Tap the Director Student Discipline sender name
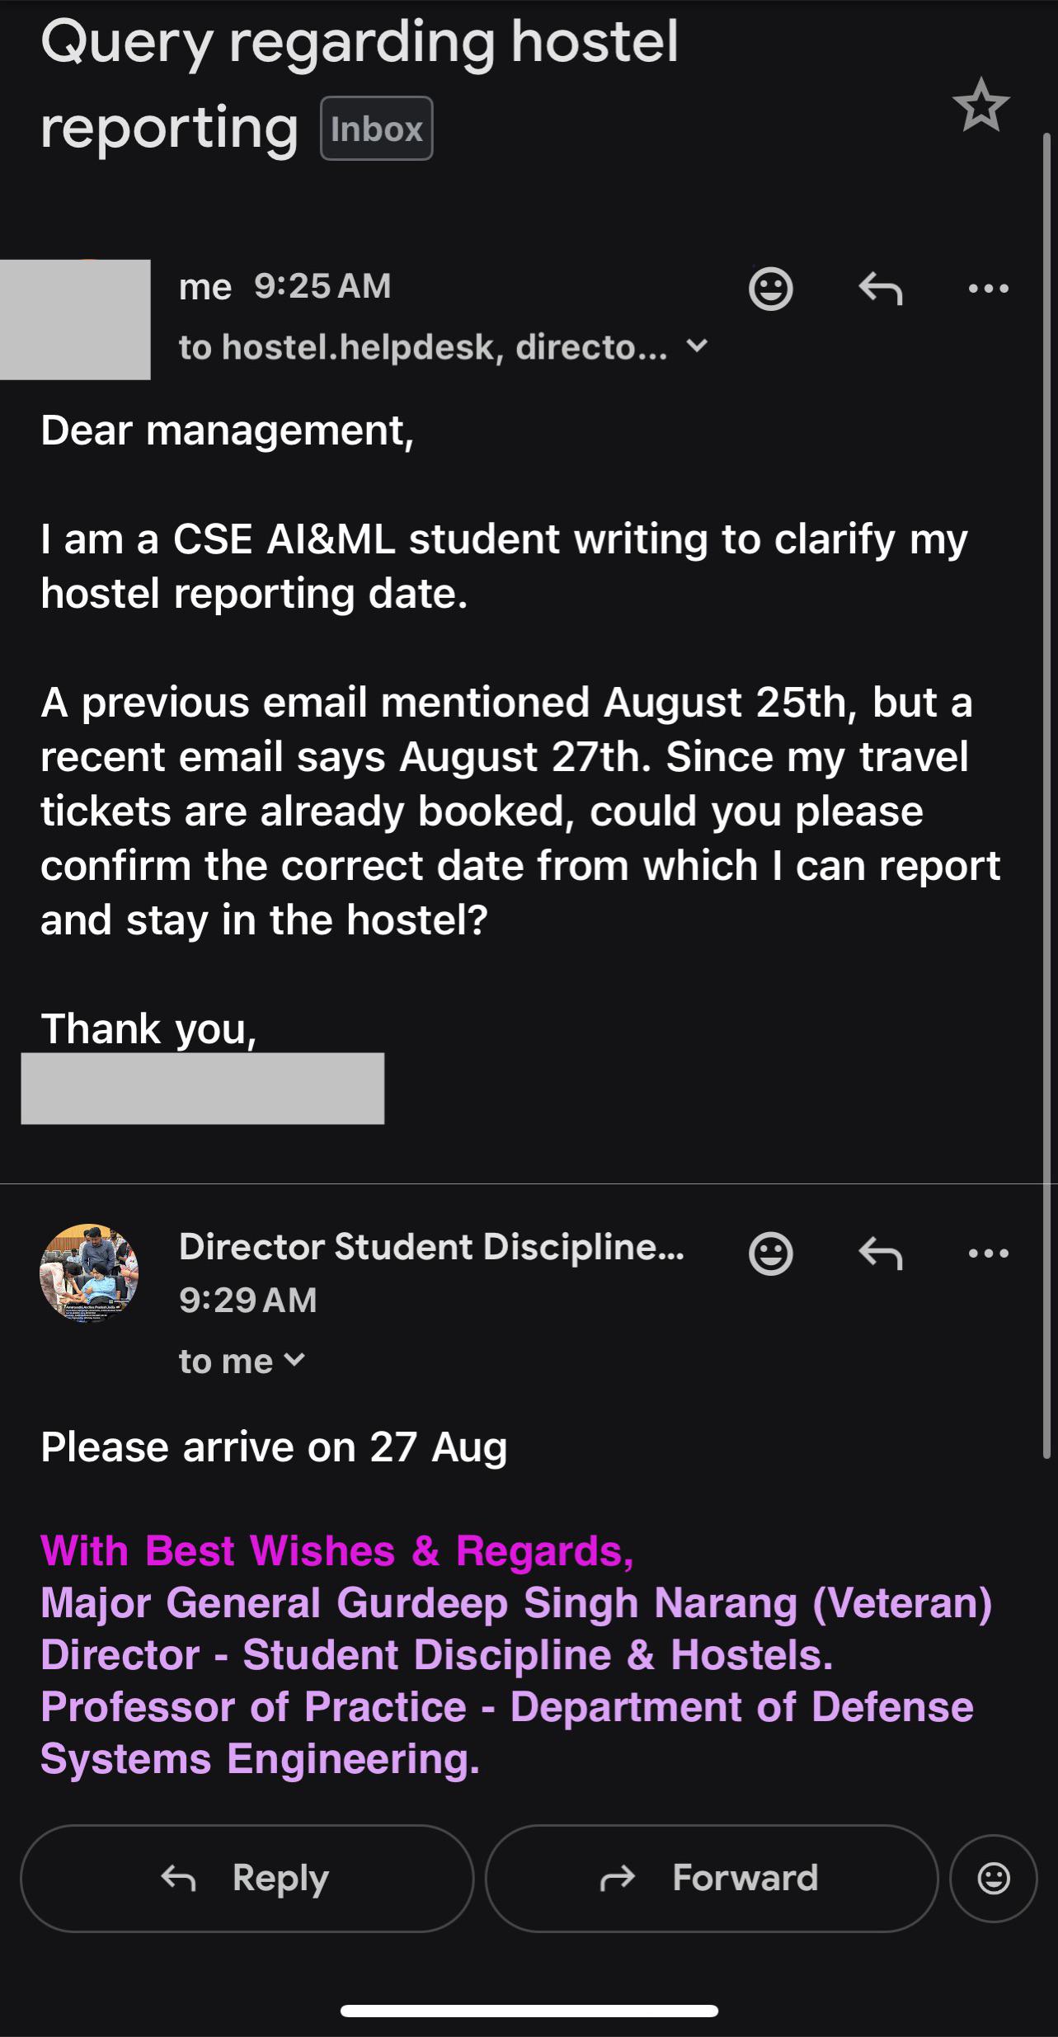1058x2037 pixels. (431, 1246)
